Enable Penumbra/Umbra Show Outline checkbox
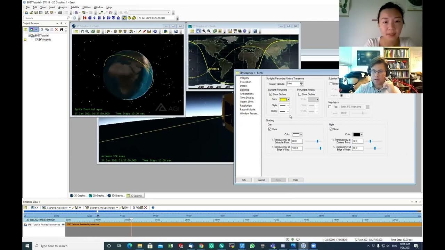The width and height of the screenshot is (445, 250). [x=300, y=94]
